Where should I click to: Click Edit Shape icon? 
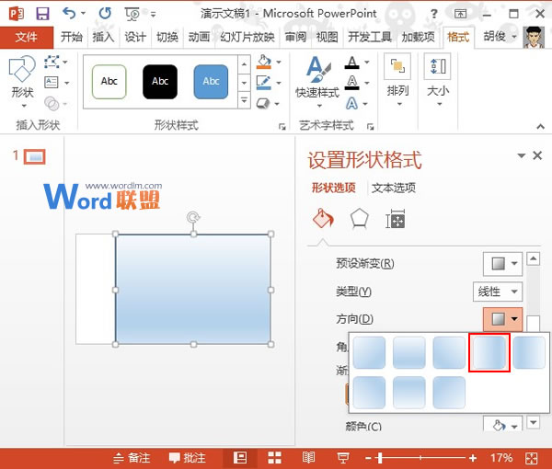52,63
